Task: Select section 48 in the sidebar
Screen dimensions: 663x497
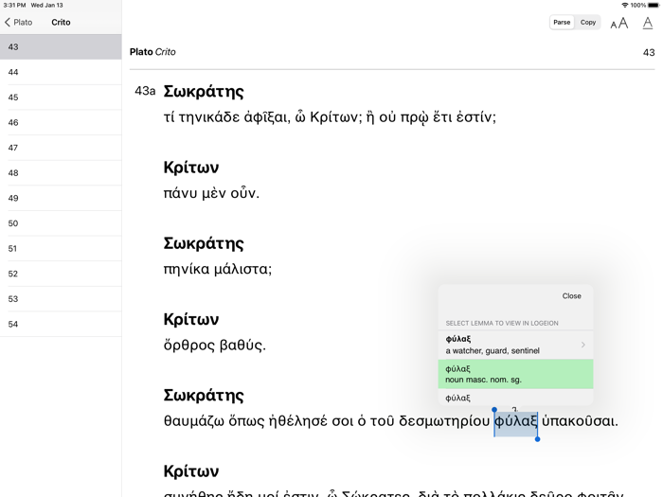Action: (61, 173)
